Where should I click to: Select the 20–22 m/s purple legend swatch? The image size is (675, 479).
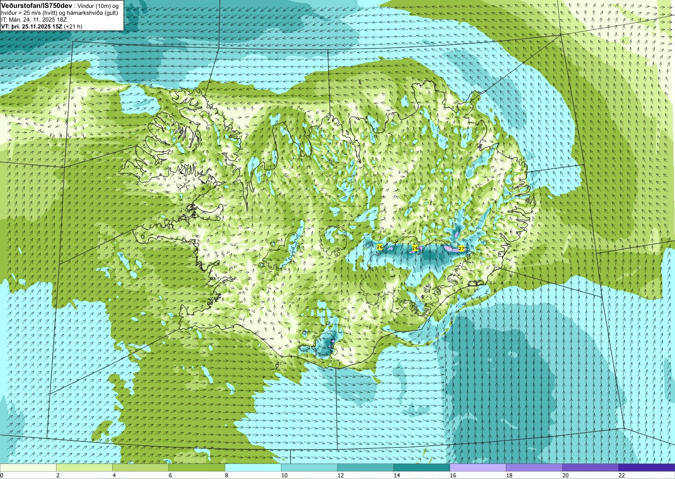[591, 467]
